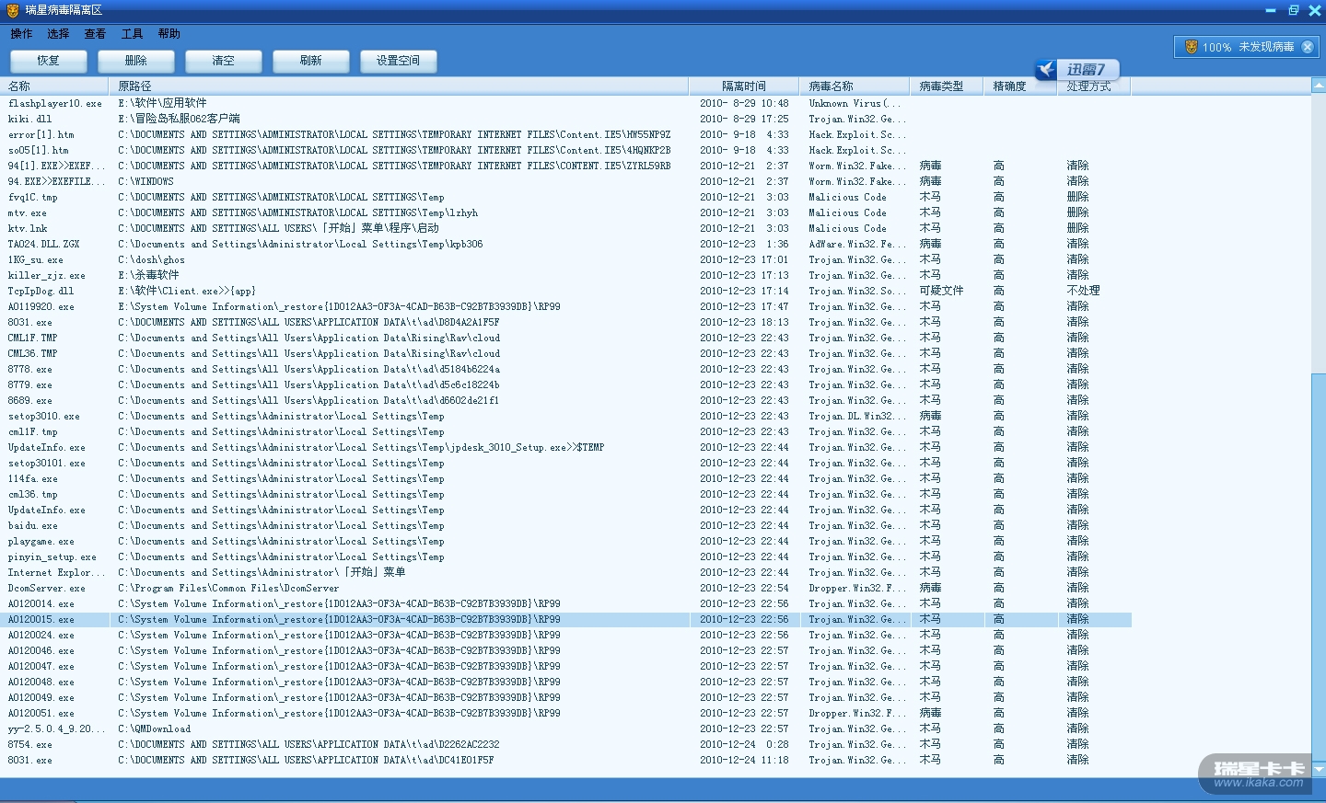Viewport: 1326px width, 803px height.
Task: Open the 查看 menu
Action: click(95, 34)
